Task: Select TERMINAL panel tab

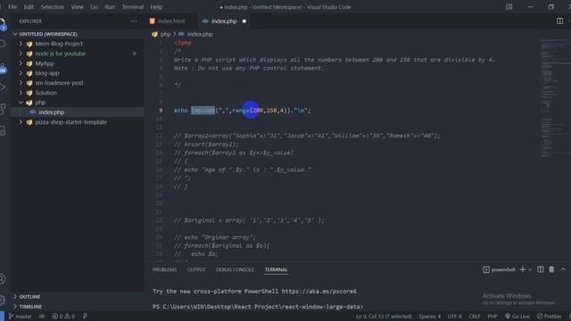Action: tap(276, 269)
